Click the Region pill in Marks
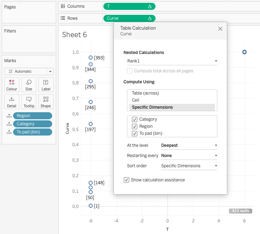Image resolution: width=260 pixels, height=234 pixels. 32,116
